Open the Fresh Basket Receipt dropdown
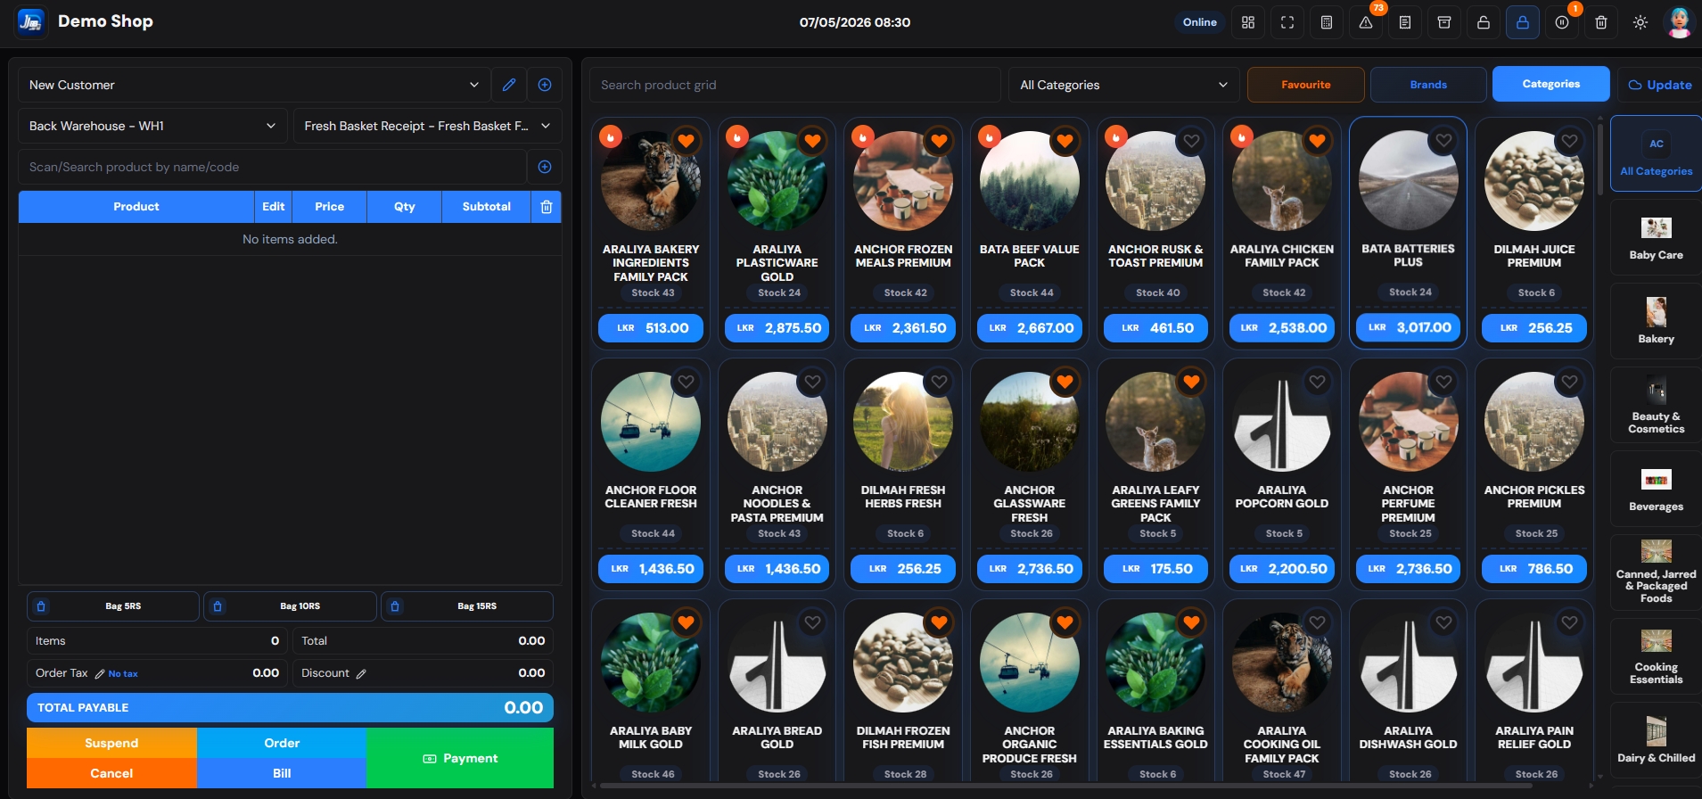This screenshot has width=1702, height=799. tap(428, 126)
